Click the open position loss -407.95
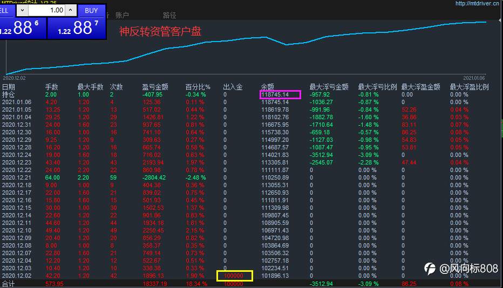 152,94
